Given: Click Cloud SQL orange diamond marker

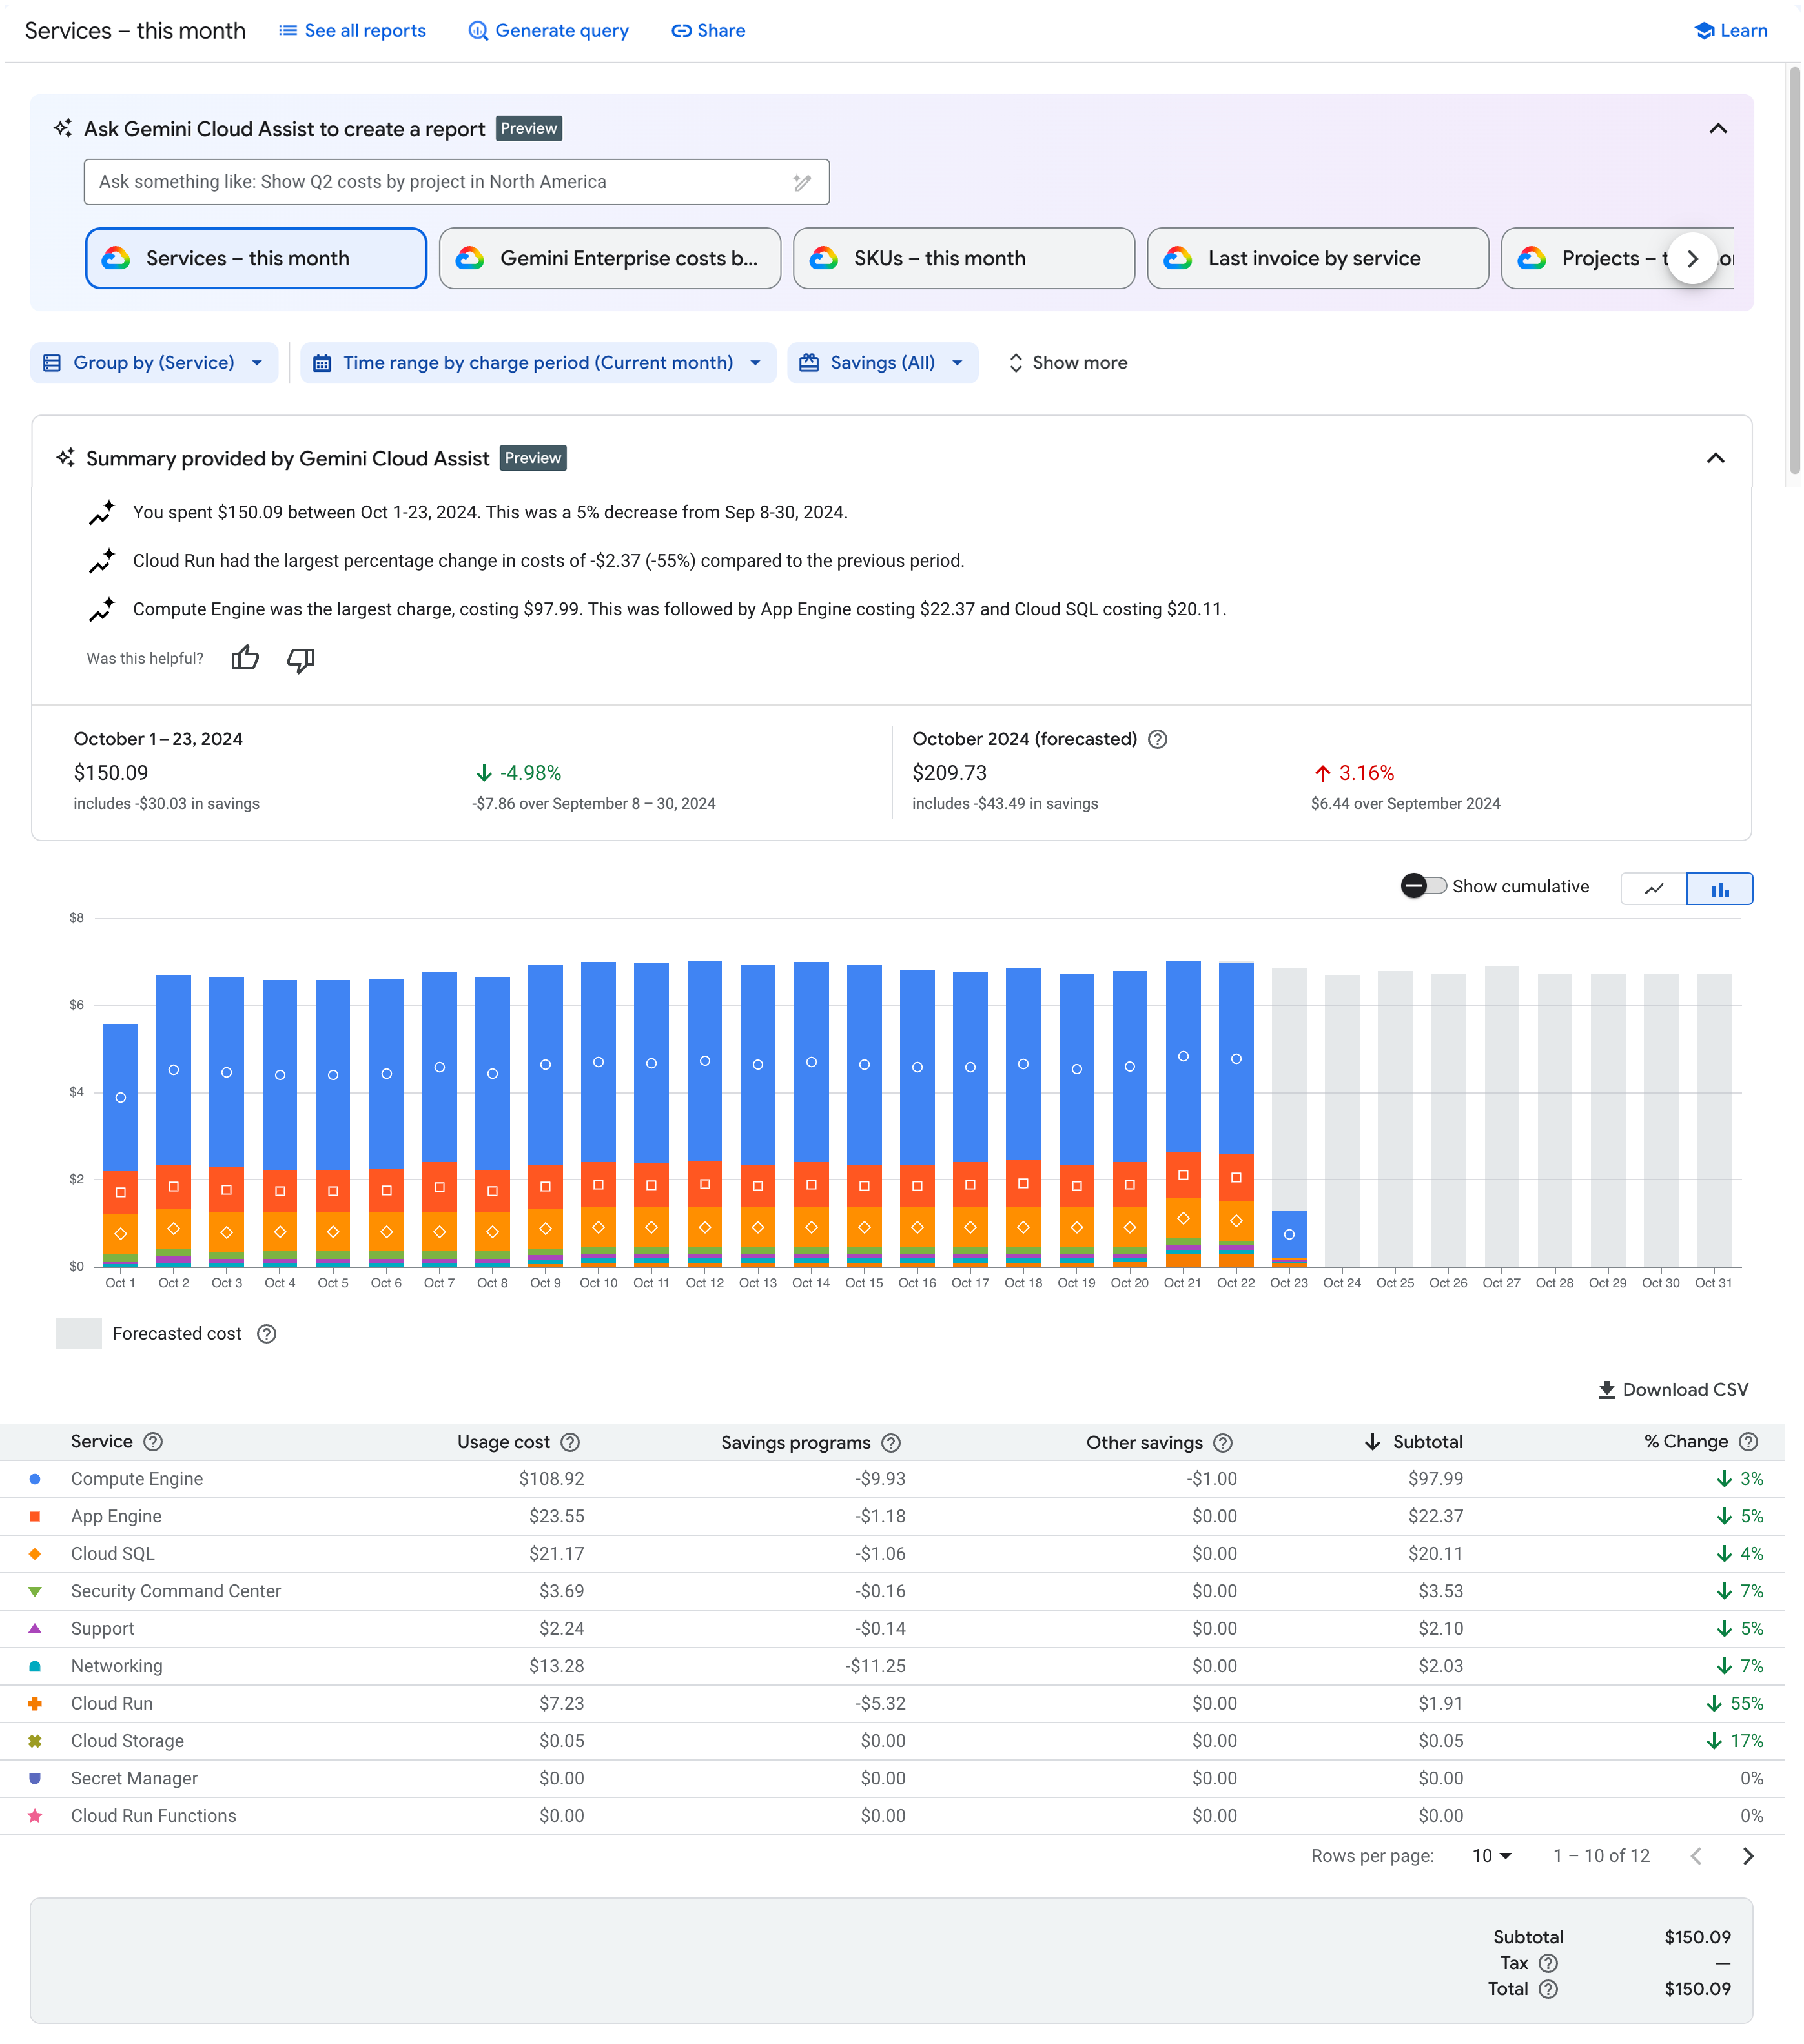Looking at the screenshot, I should click(35, 1554).
